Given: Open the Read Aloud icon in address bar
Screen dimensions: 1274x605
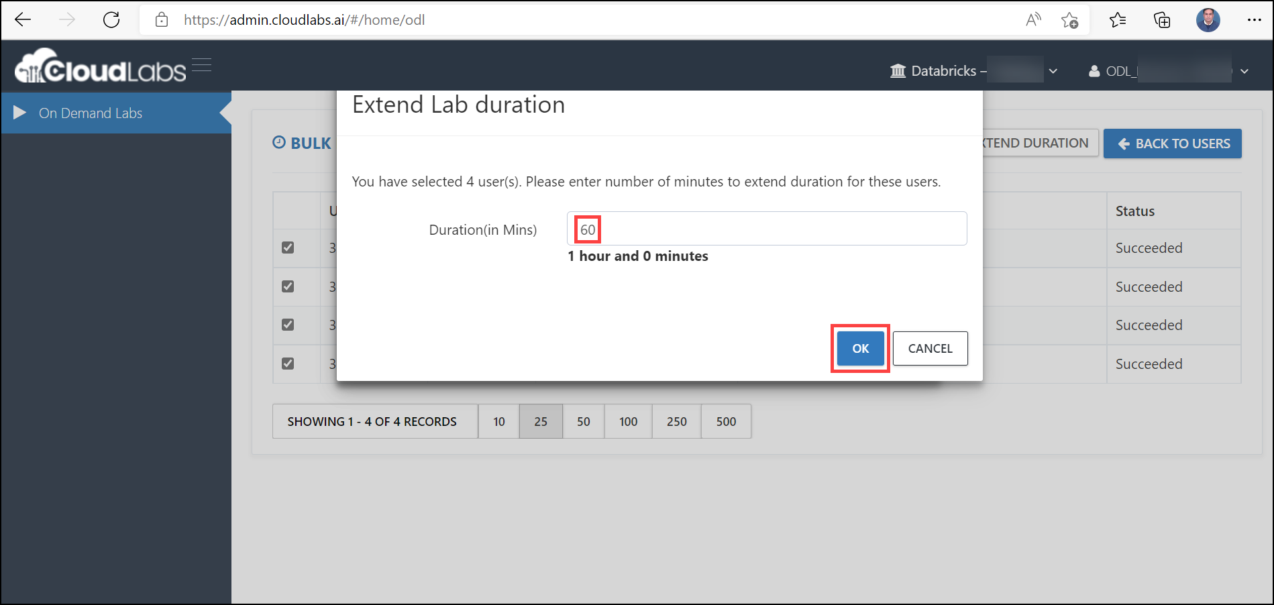Looking at the screenshot, I should 1033,19.
